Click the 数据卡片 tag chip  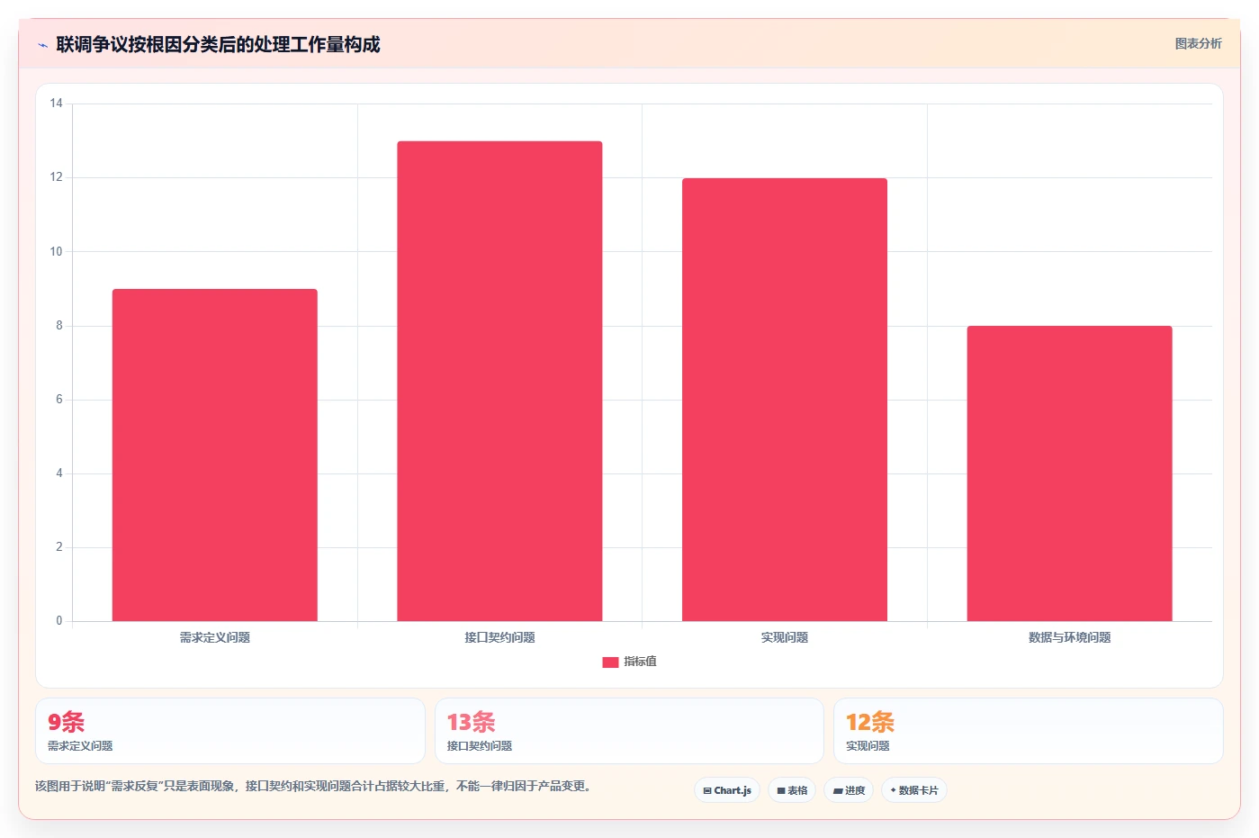tap(914, 790)
